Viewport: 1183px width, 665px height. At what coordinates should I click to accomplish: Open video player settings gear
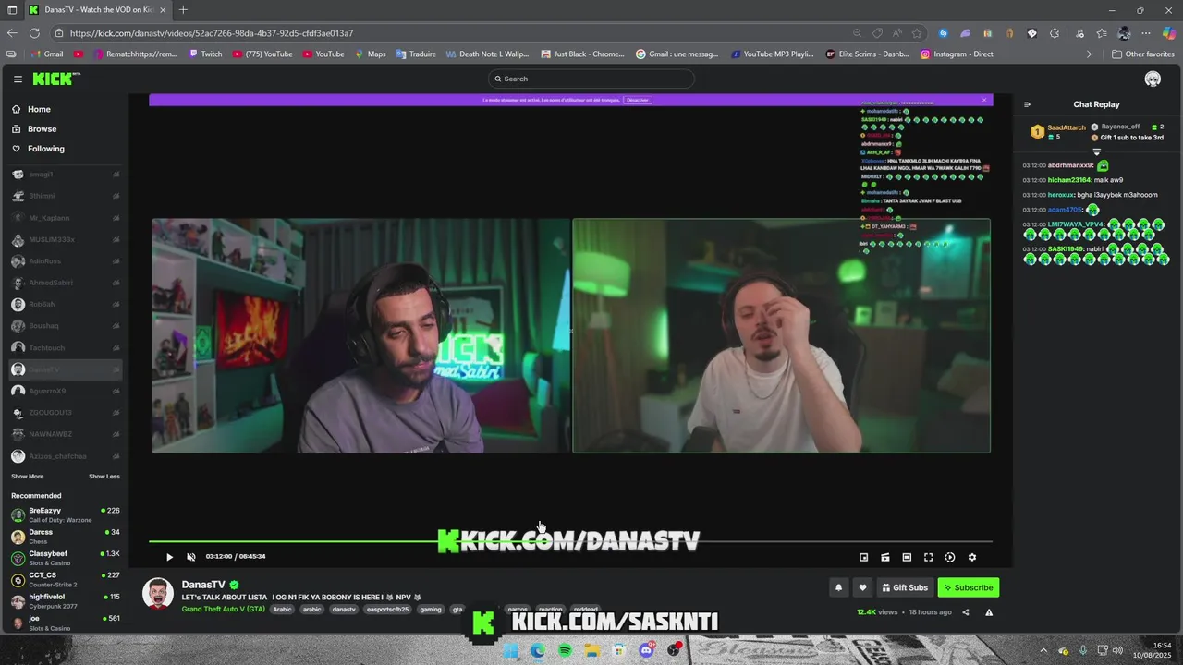(x=971, y=557)
